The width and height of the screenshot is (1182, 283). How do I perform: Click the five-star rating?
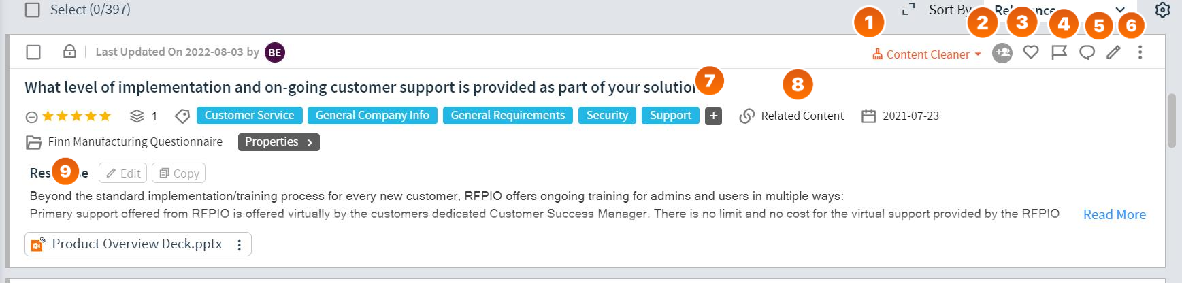point(76,116)
